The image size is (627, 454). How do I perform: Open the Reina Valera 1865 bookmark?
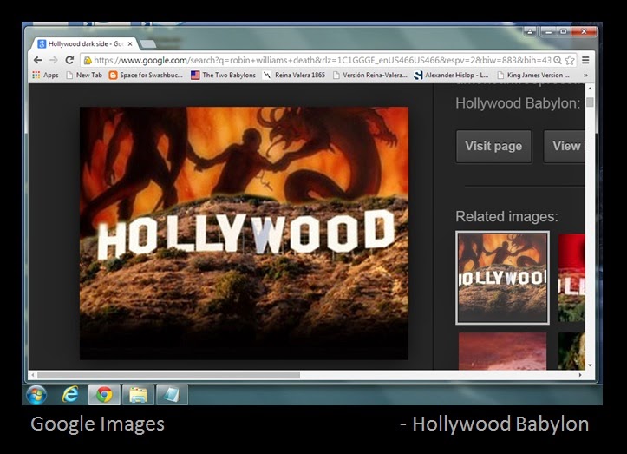point(294,75)
